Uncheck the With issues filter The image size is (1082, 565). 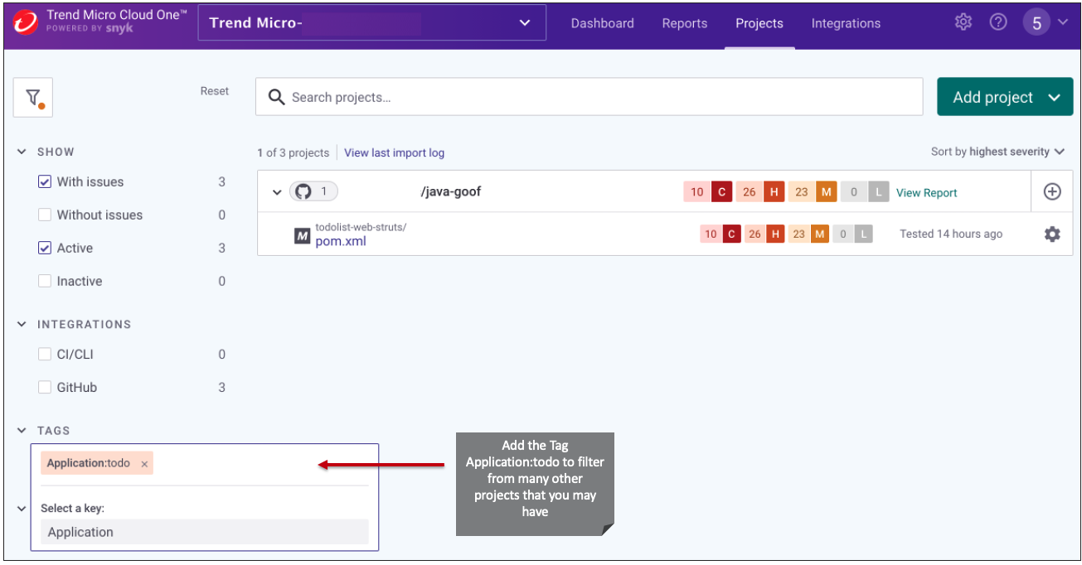coord(45,181)
